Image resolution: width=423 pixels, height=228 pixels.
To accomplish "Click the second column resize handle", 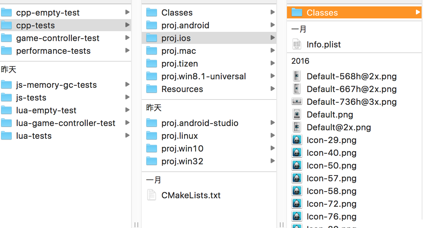I will point(282,224).
